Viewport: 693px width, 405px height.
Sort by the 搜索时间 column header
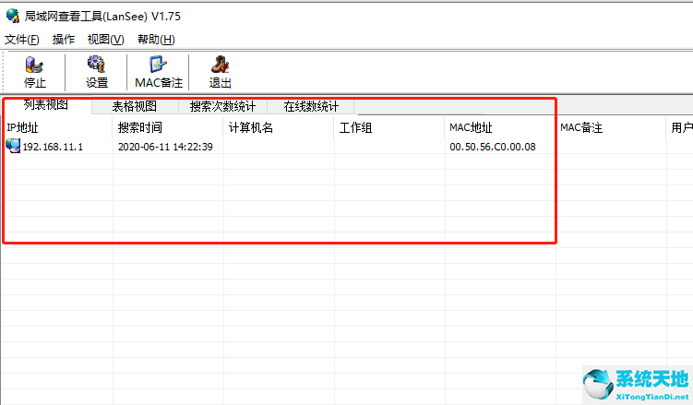click(x=168, y=127)
